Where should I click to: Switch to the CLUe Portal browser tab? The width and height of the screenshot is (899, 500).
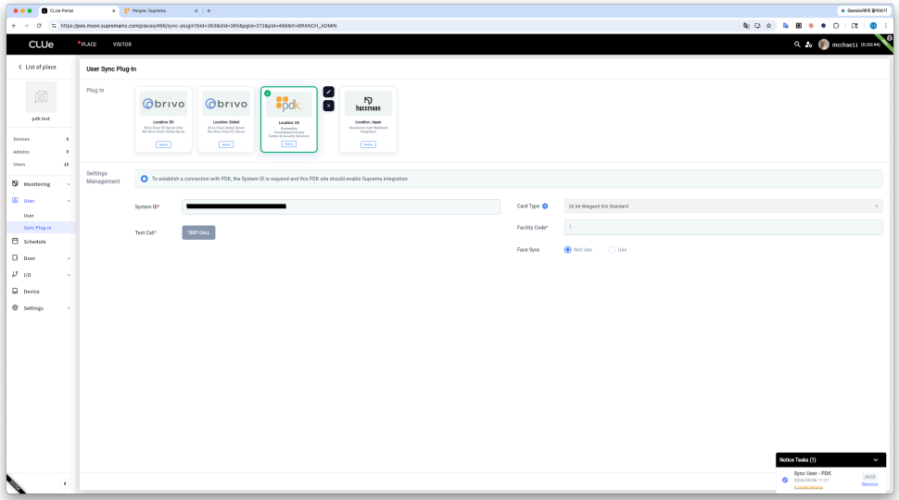click(x=79, y=11)
